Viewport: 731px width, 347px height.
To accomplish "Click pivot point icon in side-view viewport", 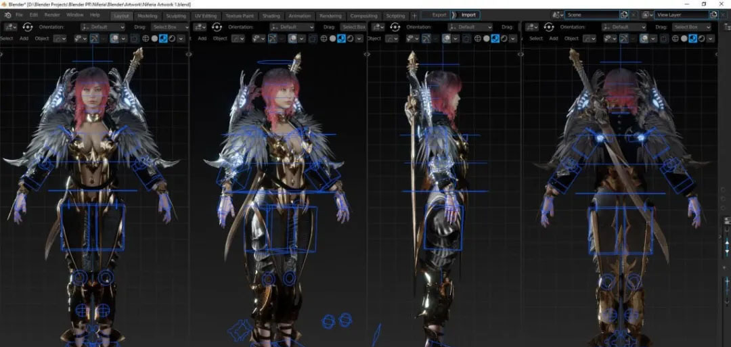I will [x=395, y=27].
